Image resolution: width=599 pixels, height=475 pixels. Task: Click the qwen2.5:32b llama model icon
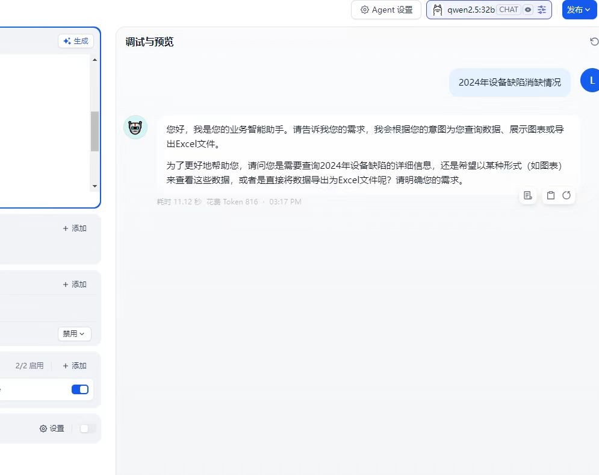(x=438, y=10)
